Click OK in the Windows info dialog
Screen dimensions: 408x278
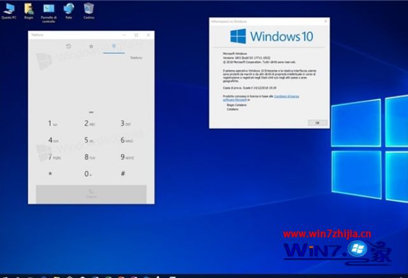click(318, 122)
